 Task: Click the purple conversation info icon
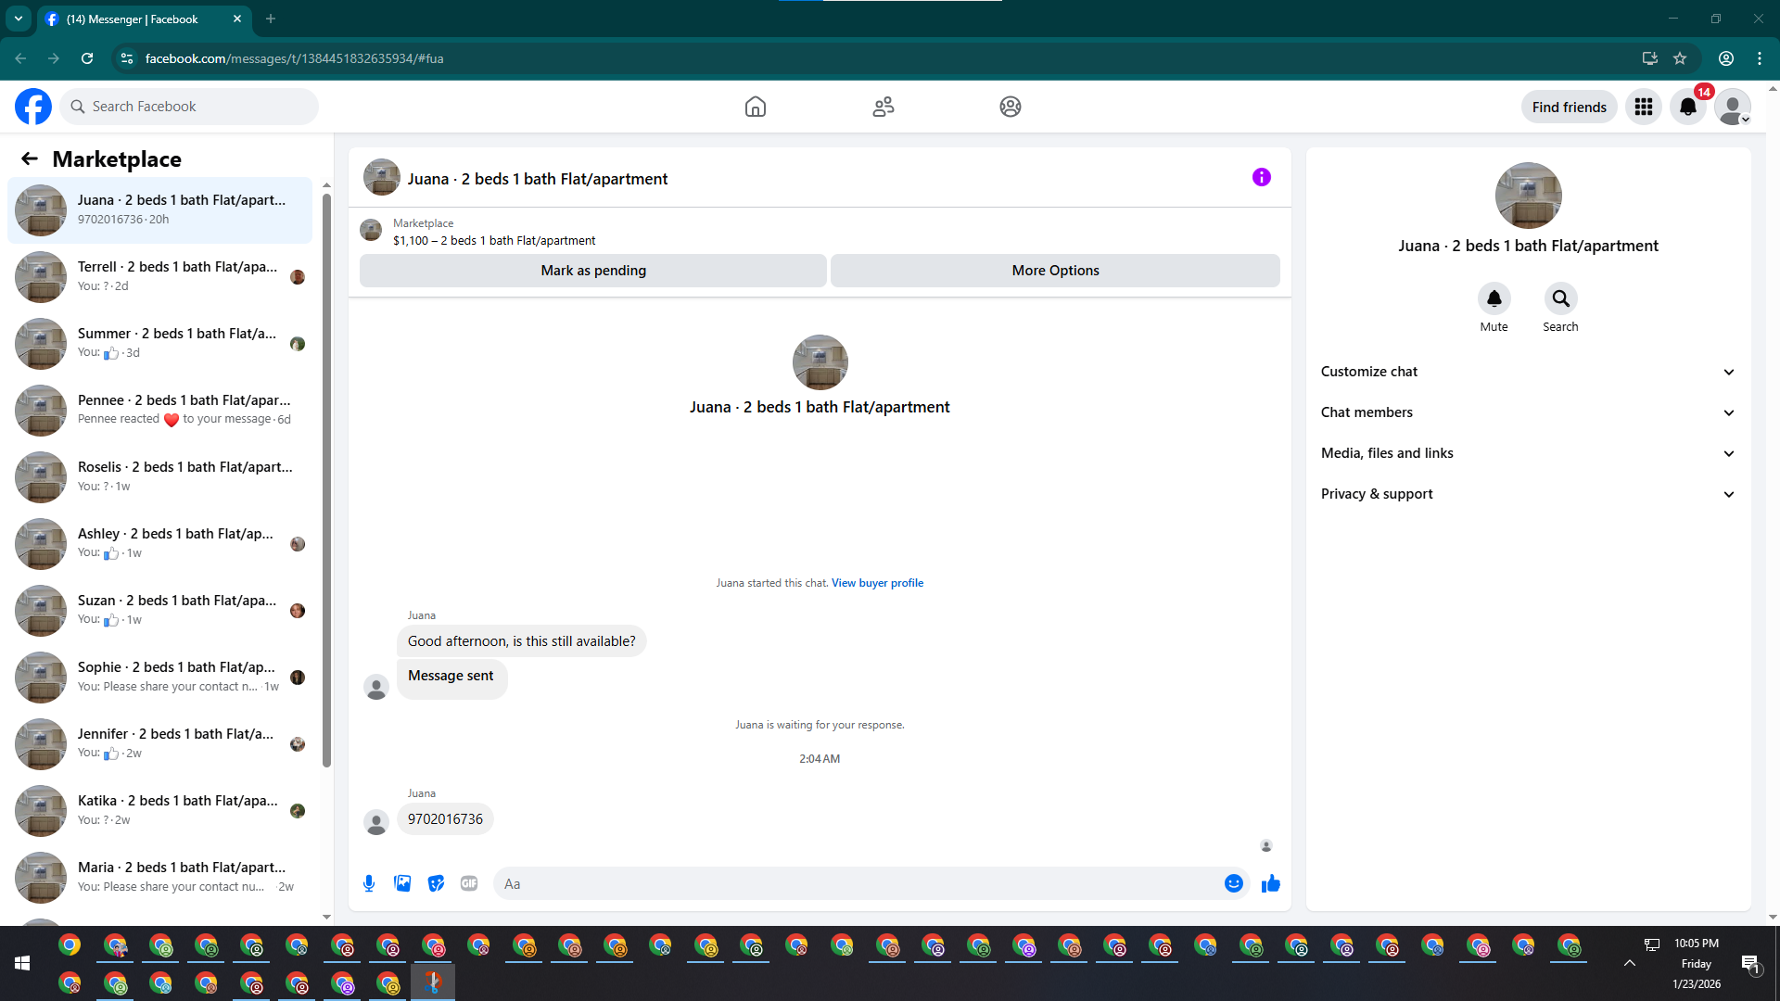click(x=1261, y=177)
